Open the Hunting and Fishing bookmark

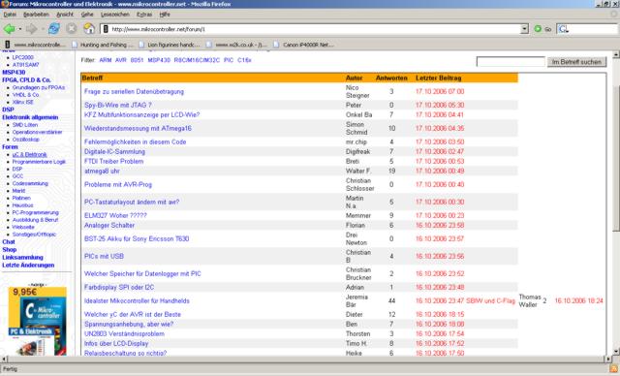coord(103,45)
